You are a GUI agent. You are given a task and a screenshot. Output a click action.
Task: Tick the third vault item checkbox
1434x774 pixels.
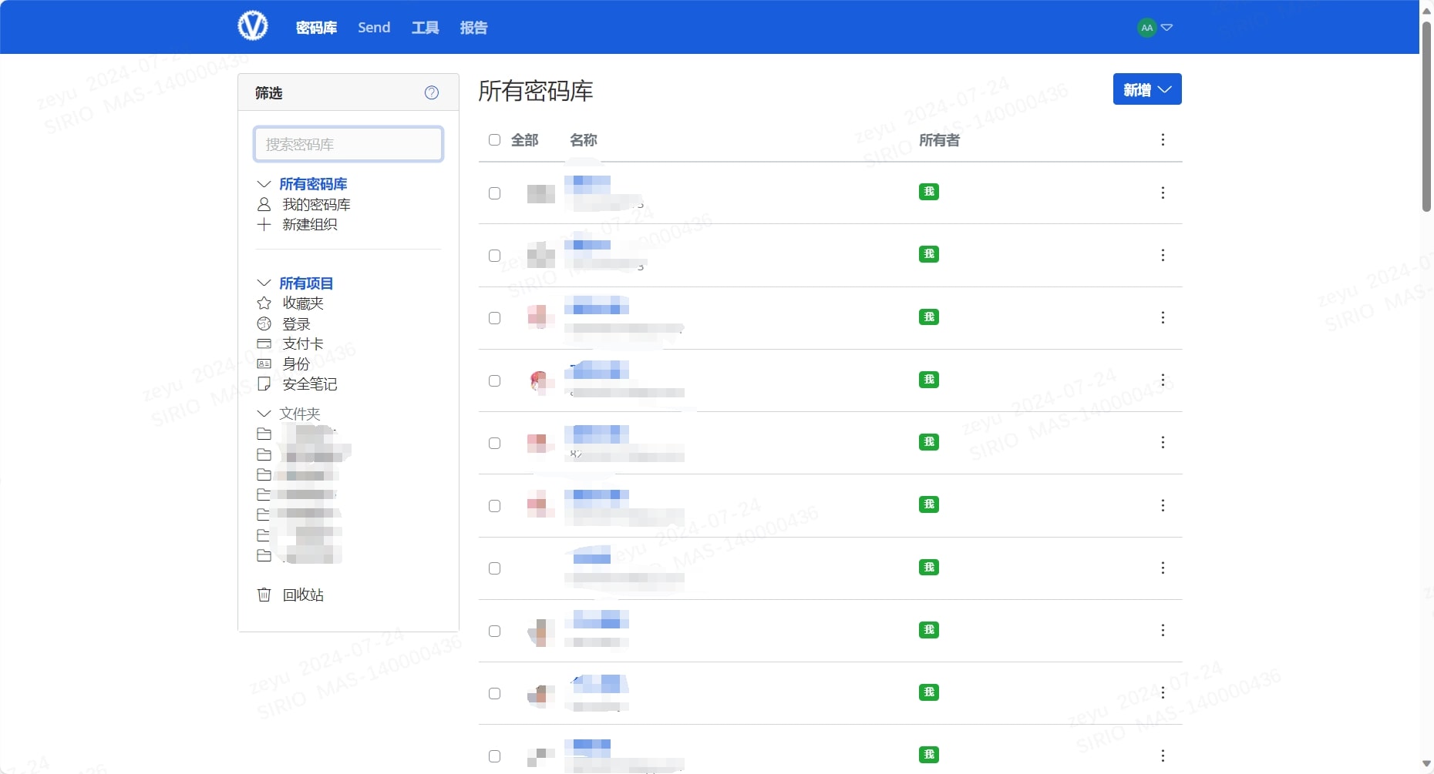(x=494, y=318)
